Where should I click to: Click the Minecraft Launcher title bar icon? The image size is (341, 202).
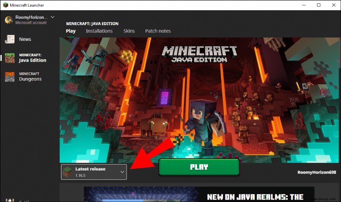pos(6,5)
